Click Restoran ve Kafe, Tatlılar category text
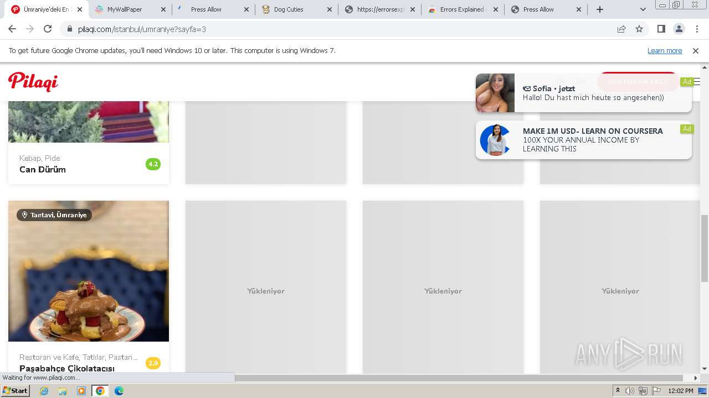This screenshot has height=398, width=709. tap(79, 357)
